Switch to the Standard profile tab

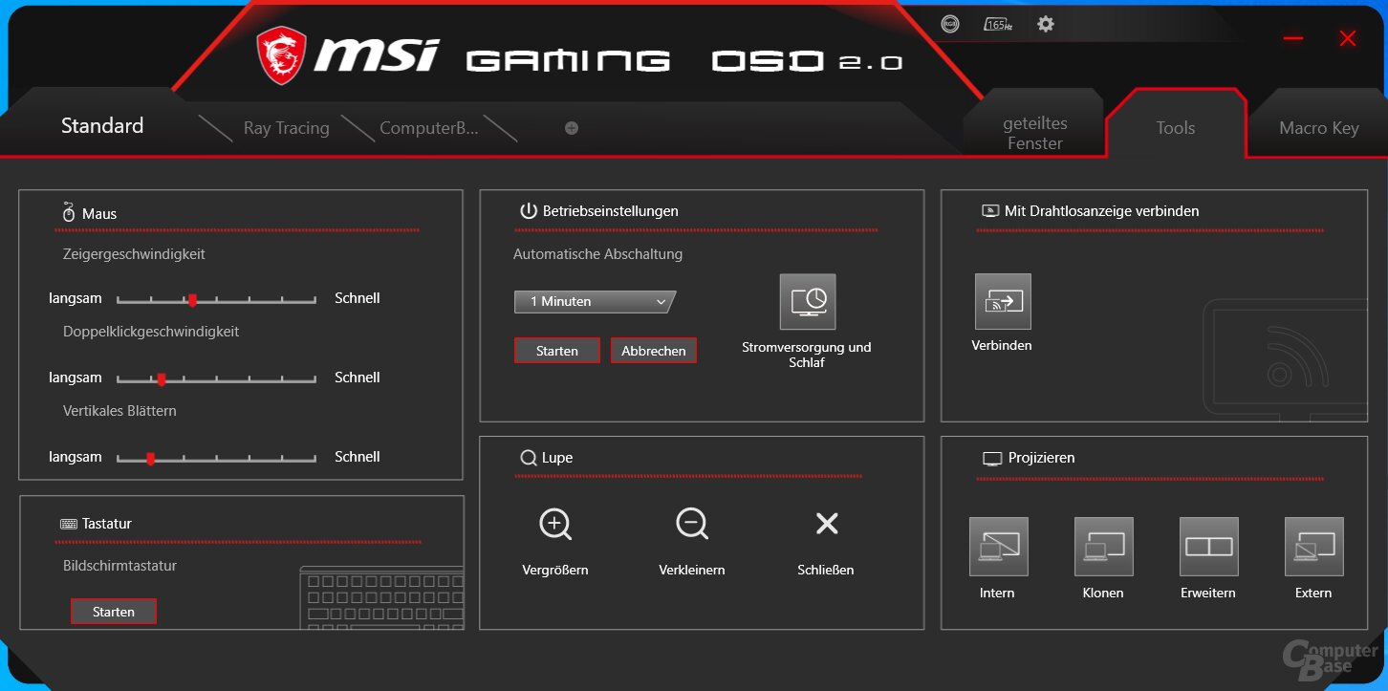(x=102, y=126)
